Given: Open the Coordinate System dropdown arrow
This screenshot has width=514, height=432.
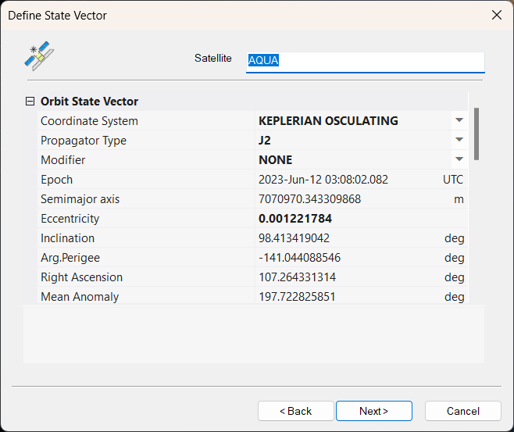Looking at the screenshot, I should (459, 120).
